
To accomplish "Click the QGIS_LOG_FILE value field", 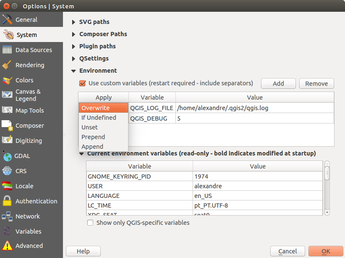I will point(255,108).
